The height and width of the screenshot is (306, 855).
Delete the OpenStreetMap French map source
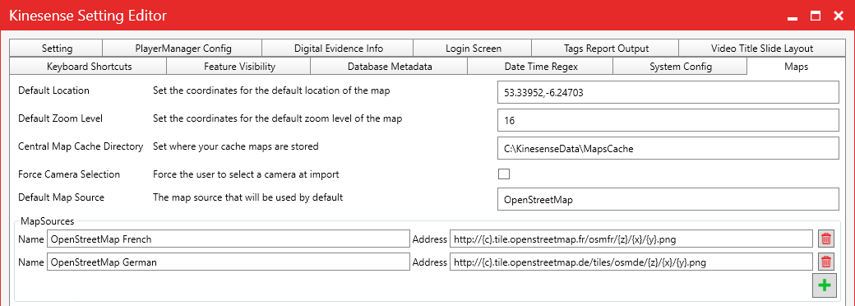826,239
